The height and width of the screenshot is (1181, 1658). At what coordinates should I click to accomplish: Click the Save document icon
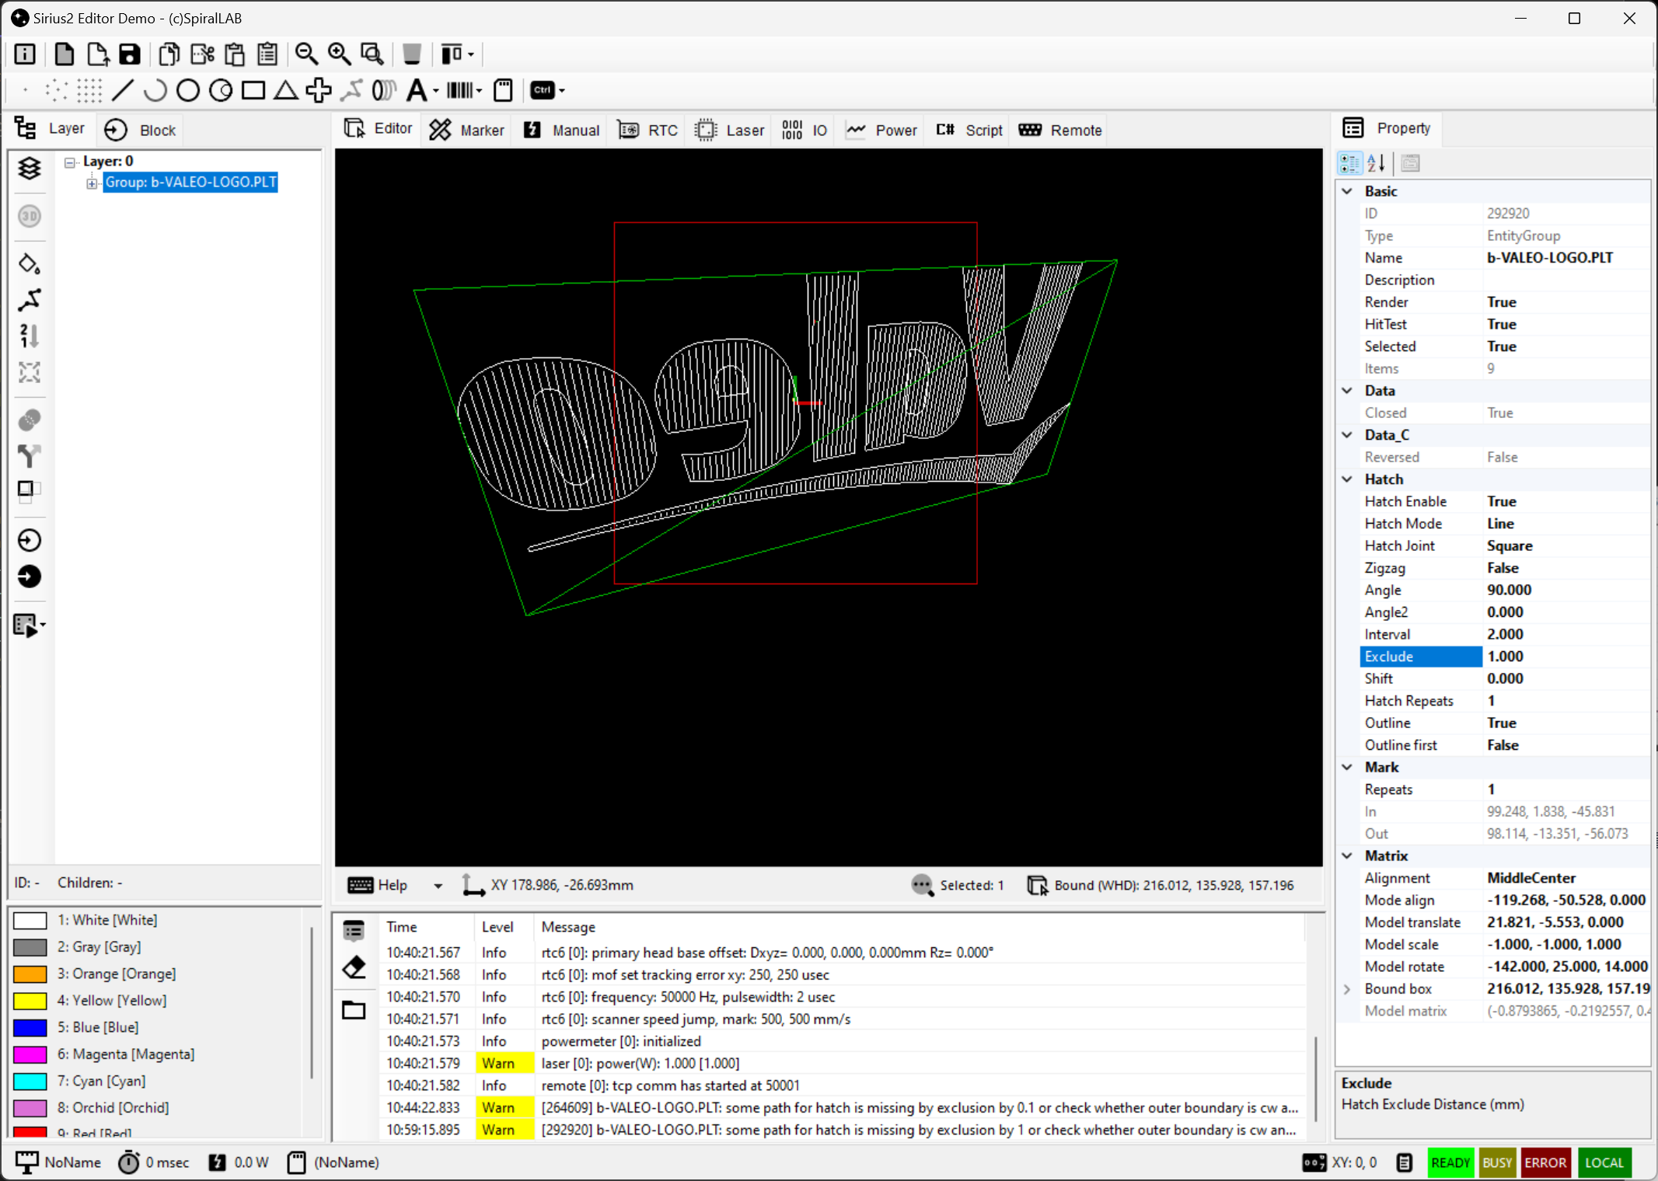tap(130, 54)
